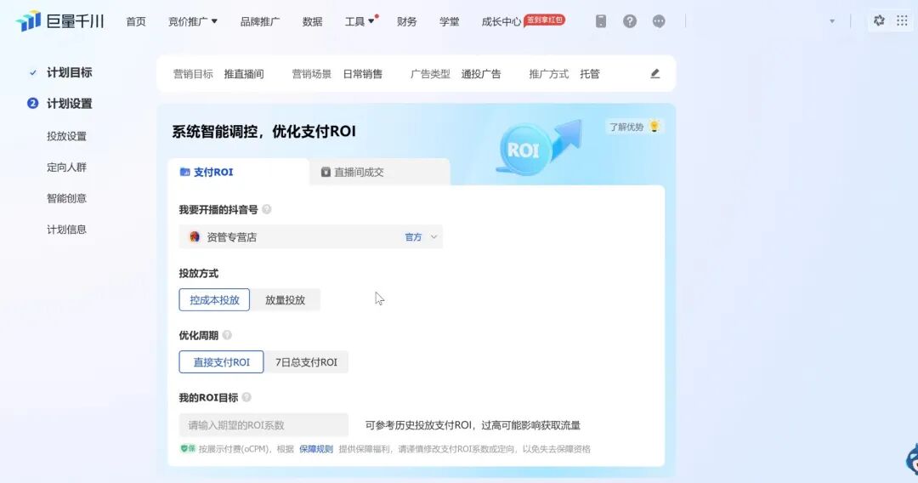The image size is (918, 483).
Task: Switch to the 支付ROI tab
Action: tap(238, 172)
